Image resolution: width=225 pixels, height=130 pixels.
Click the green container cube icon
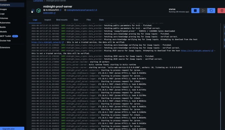[39, 11]
